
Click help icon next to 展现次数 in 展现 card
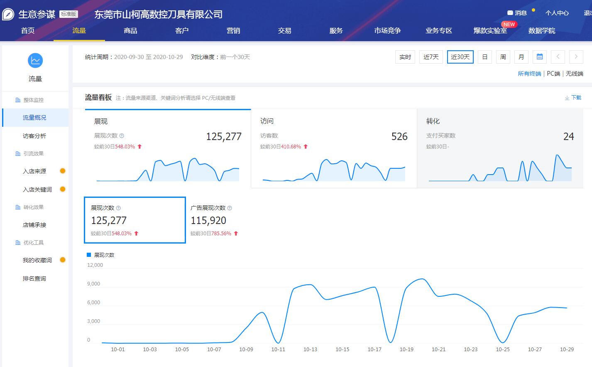[x=122, y=136]
